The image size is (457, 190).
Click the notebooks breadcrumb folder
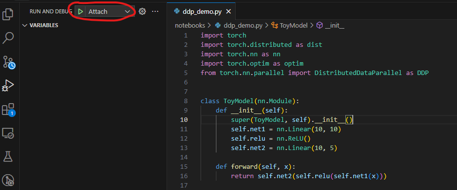pos(190,25)
